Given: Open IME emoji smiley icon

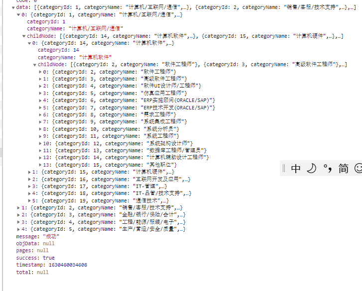Looking at the screenshot, I should click(359, 168).
